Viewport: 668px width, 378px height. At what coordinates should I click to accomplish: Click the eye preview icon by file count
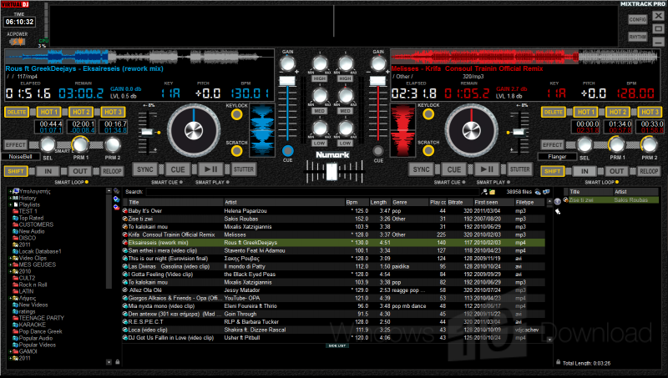pos(538,192)
